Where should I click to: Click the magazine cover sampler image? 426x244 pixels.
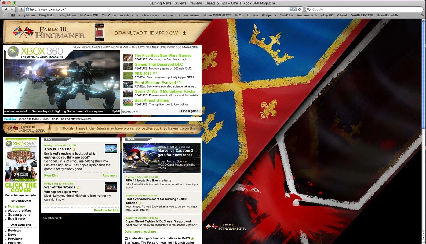pos(21,160)
